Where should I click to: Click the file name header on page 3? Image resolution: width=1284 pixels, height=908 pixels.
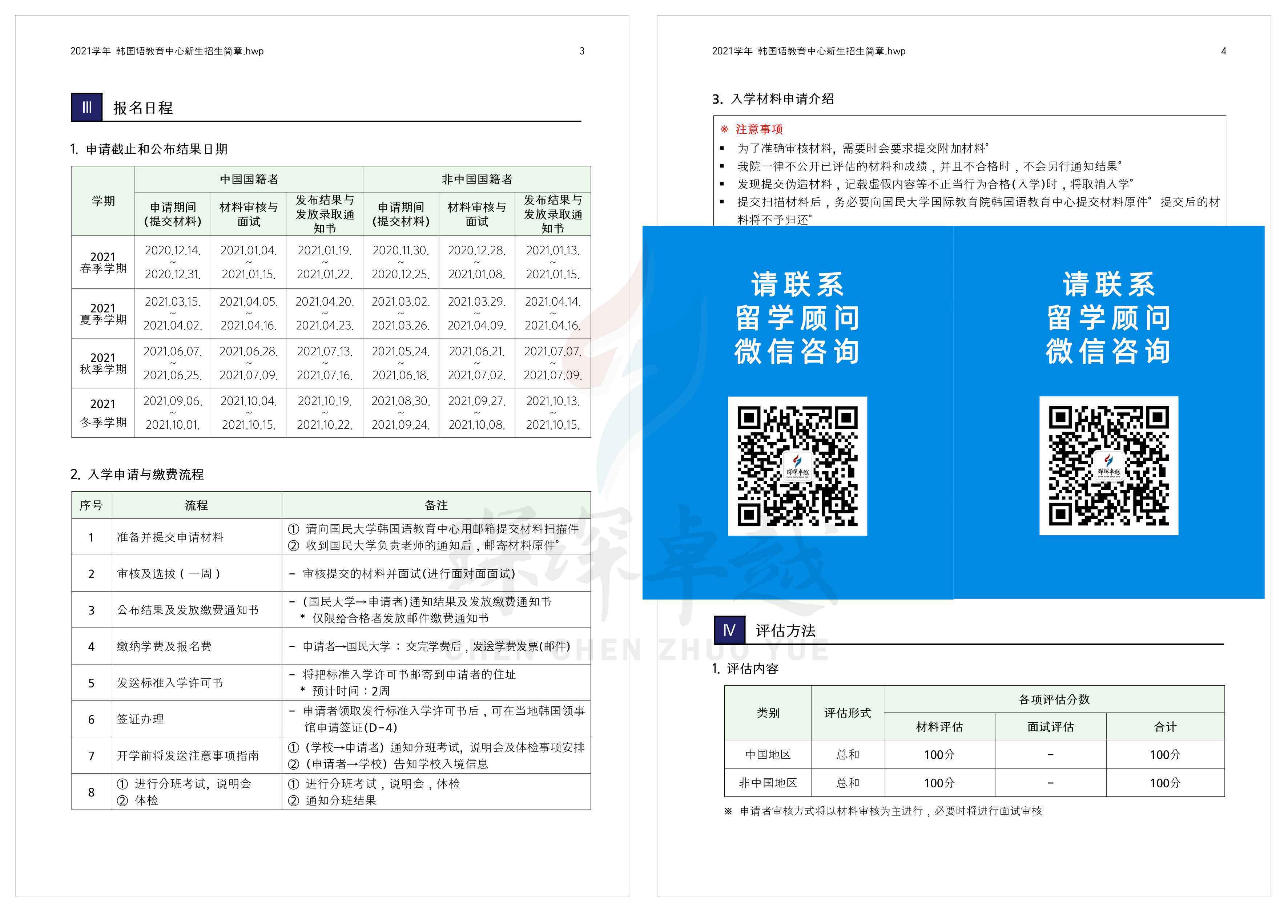167,51
